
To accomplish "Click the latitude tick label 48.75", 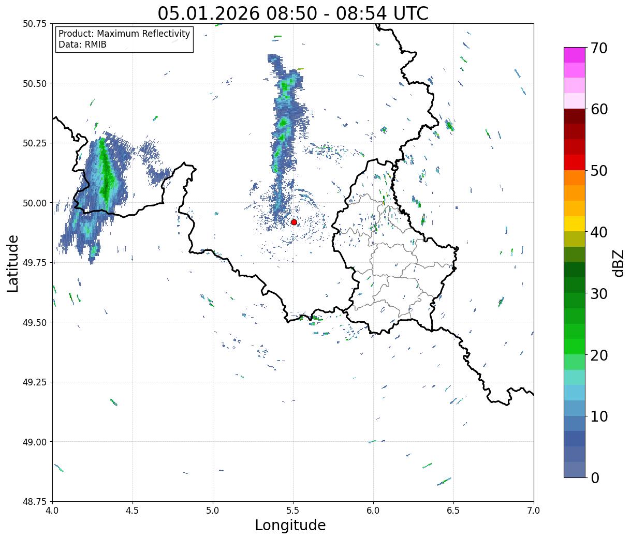I will (35, 502).
